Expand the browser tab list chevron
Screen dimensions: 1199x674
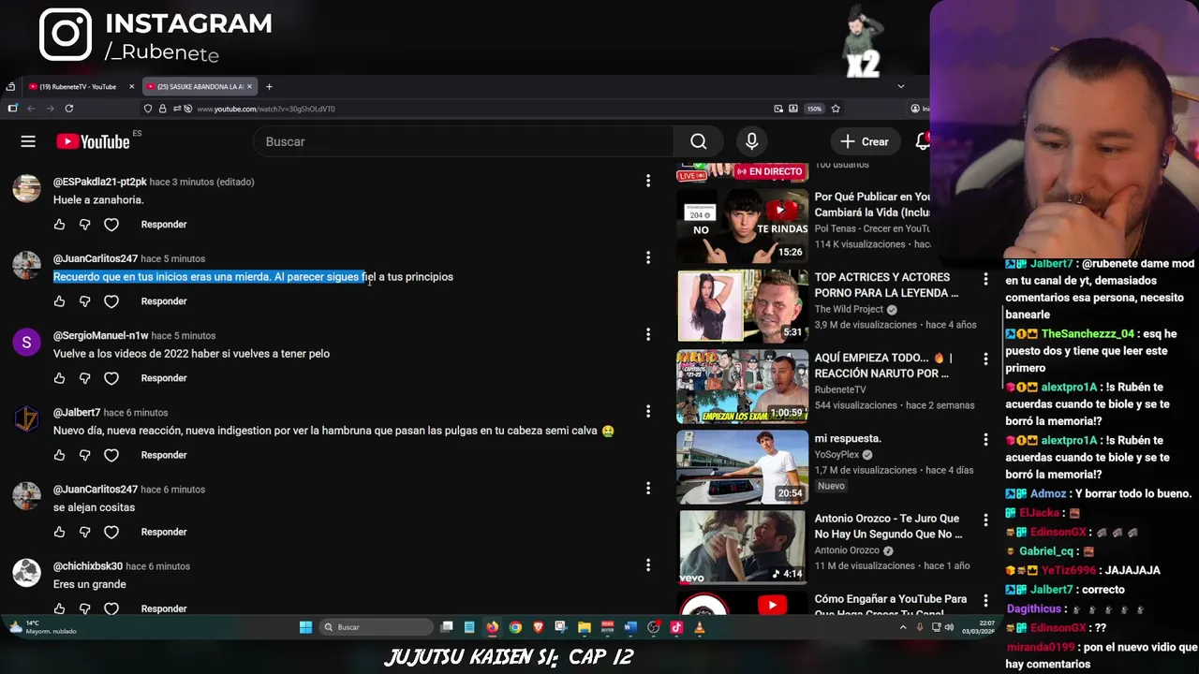click(901, 86)
